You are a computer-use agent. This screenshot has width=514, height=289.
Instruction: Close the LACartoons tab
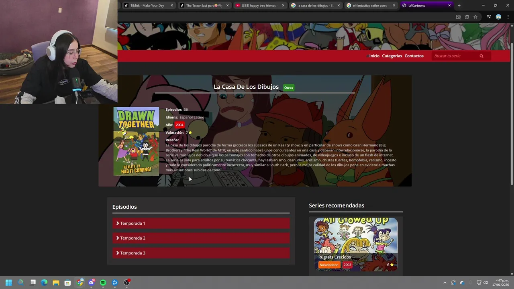click(449, 6)
